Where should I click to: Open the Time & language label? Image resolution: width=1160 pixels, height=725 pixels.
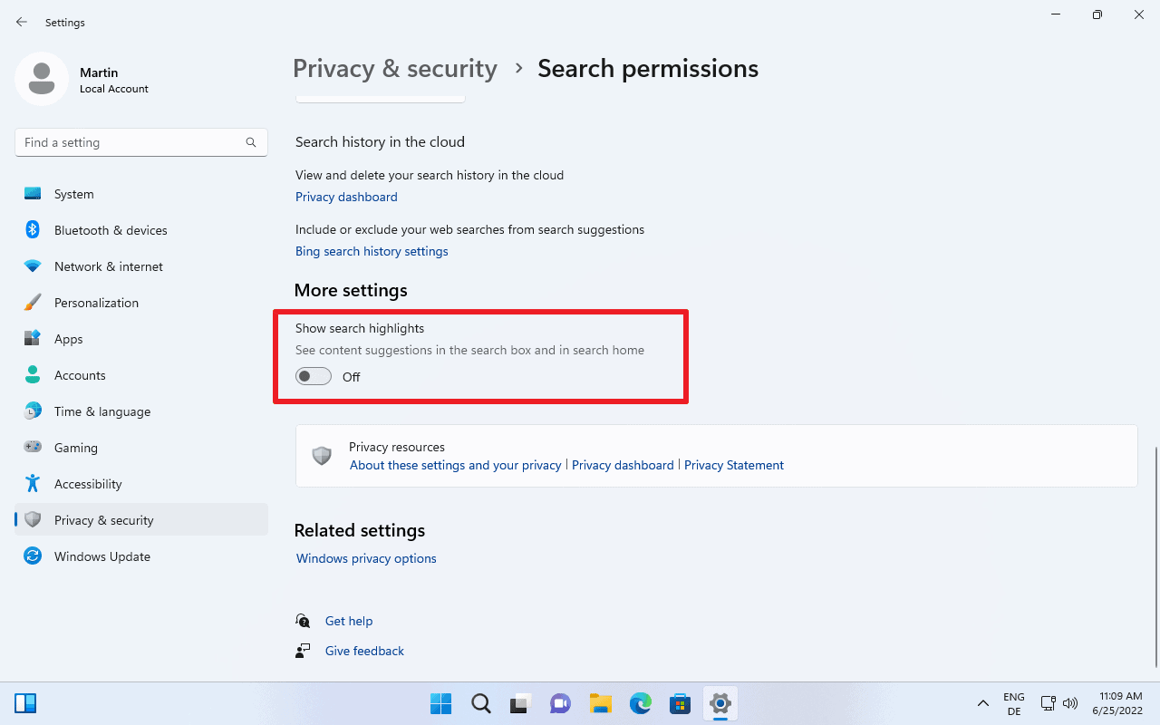pos(102,411)
